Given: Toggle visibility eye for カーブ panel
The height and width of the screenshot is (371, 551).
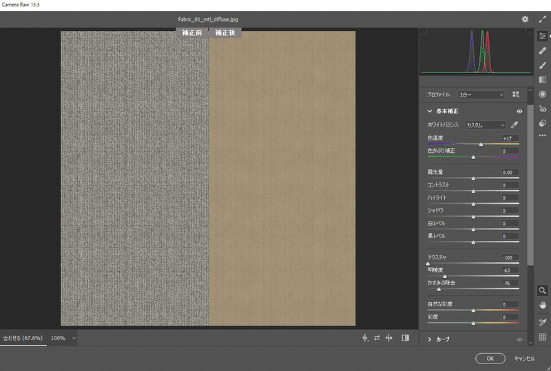Looking at the screenshot, I should click(x=519, y=339).
